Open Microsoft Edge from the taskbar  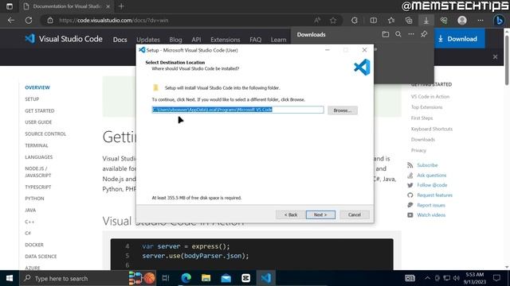[x=186, y=278]
